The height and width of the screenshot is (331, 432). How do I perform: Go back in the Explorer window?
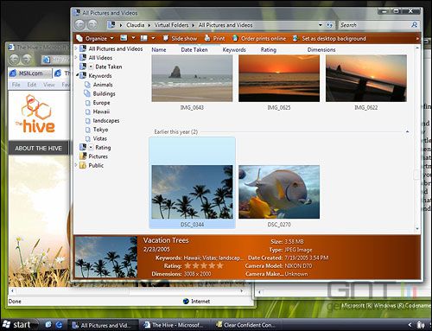(x=80, y=25)
